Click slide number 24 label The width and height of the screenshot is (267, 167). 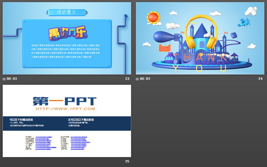[x=261, y=79]
